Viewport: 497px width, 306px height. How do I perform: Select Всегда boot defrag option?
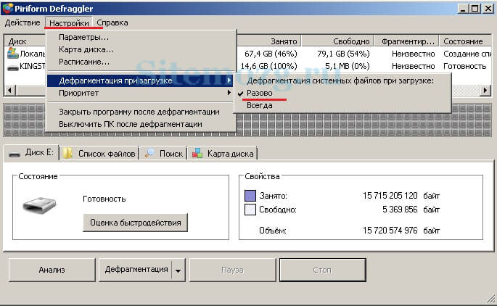342,105
